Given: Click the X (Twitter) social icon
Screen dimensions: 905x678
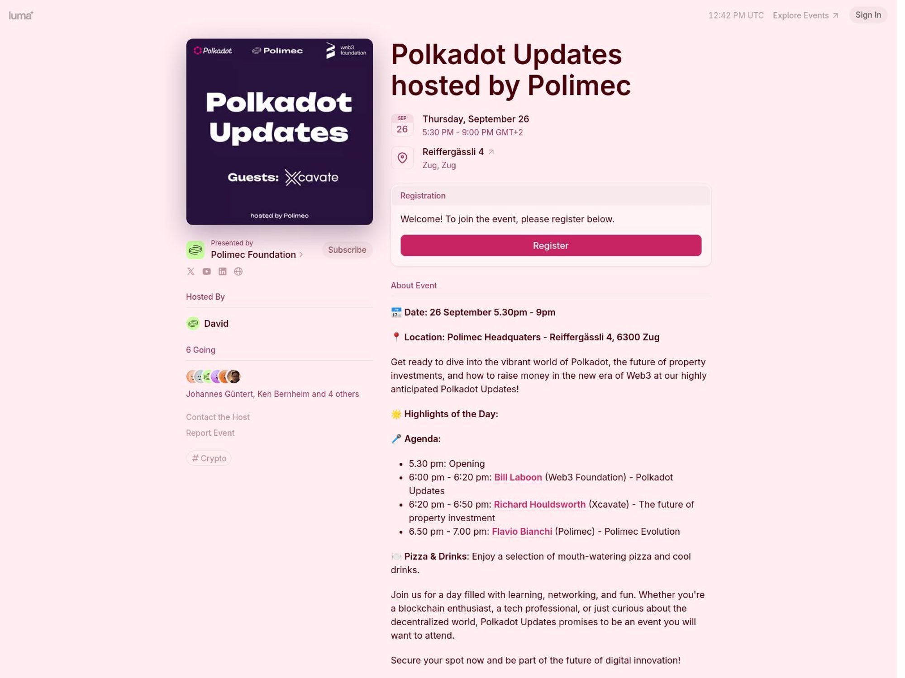Looking at the screenshot, I should pos(190,271).
